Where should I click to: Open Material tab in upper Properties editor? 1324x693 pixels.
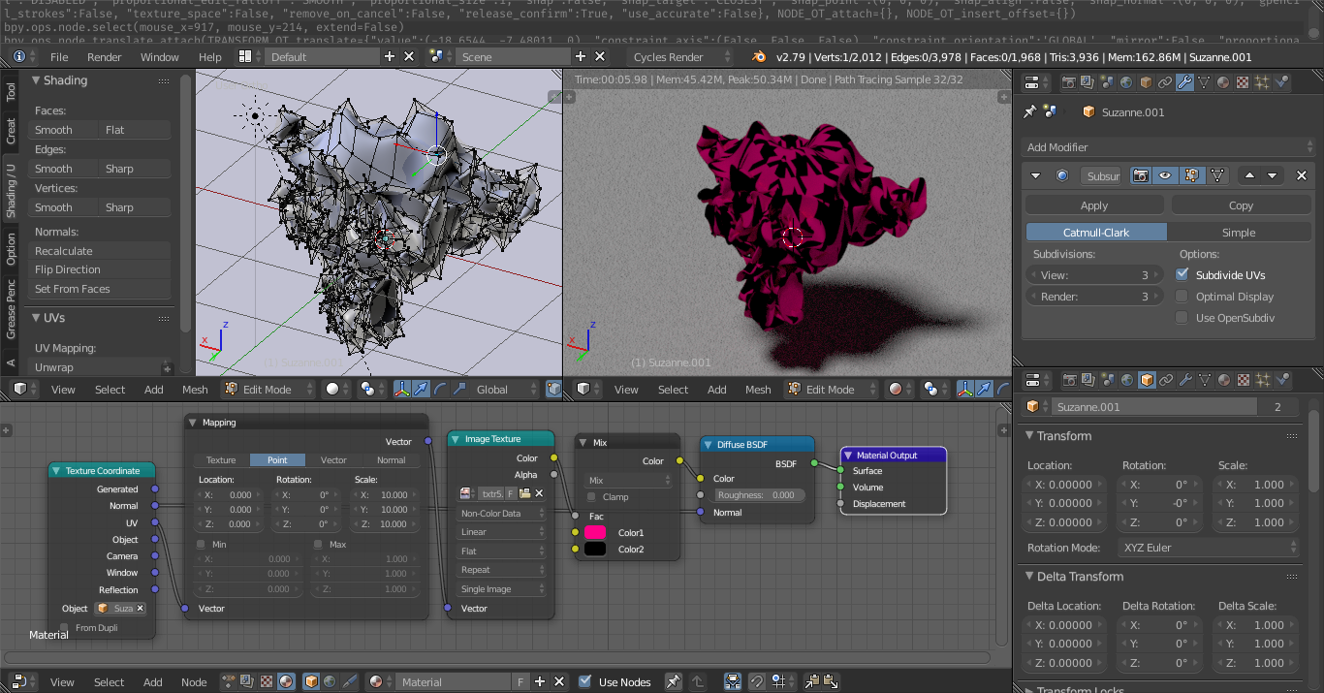pyautogui.click(x=1223, y=82)
